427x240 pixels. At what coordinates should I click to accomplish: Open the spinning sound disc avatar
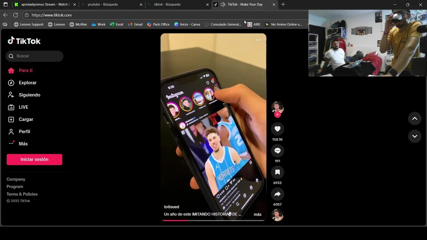[277, 215]
